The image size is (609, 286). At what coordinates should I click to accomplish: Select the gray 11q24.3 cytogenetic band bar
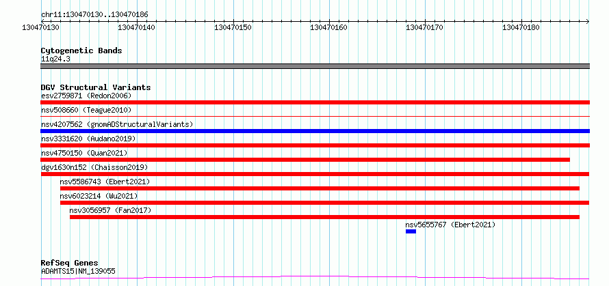[315, 66]
